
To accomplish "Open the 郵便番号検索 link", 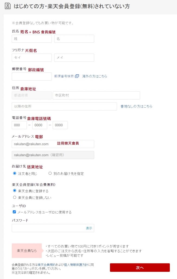I will 64,76.
